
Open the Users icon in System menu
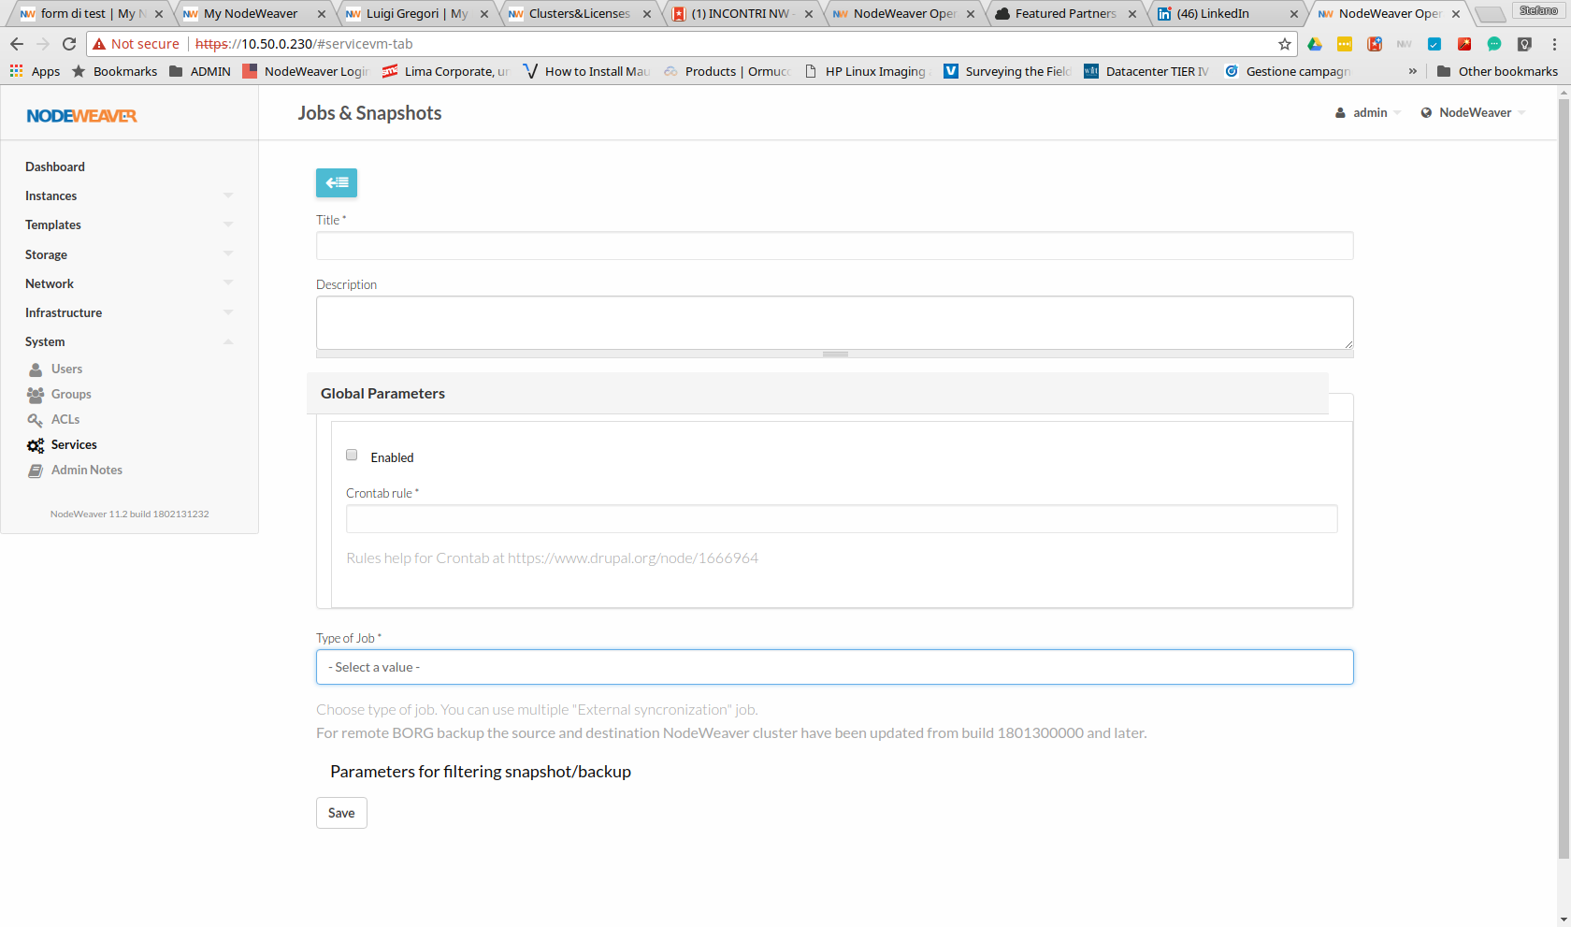[36, 369]
